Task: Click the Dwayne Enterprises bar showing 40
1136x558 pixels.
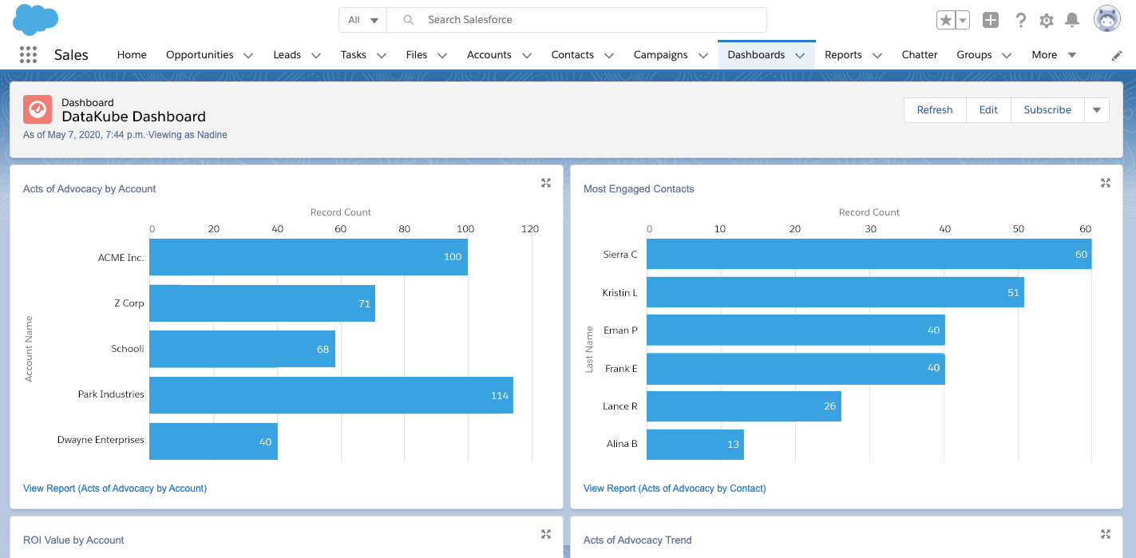Action: (213, 441)
